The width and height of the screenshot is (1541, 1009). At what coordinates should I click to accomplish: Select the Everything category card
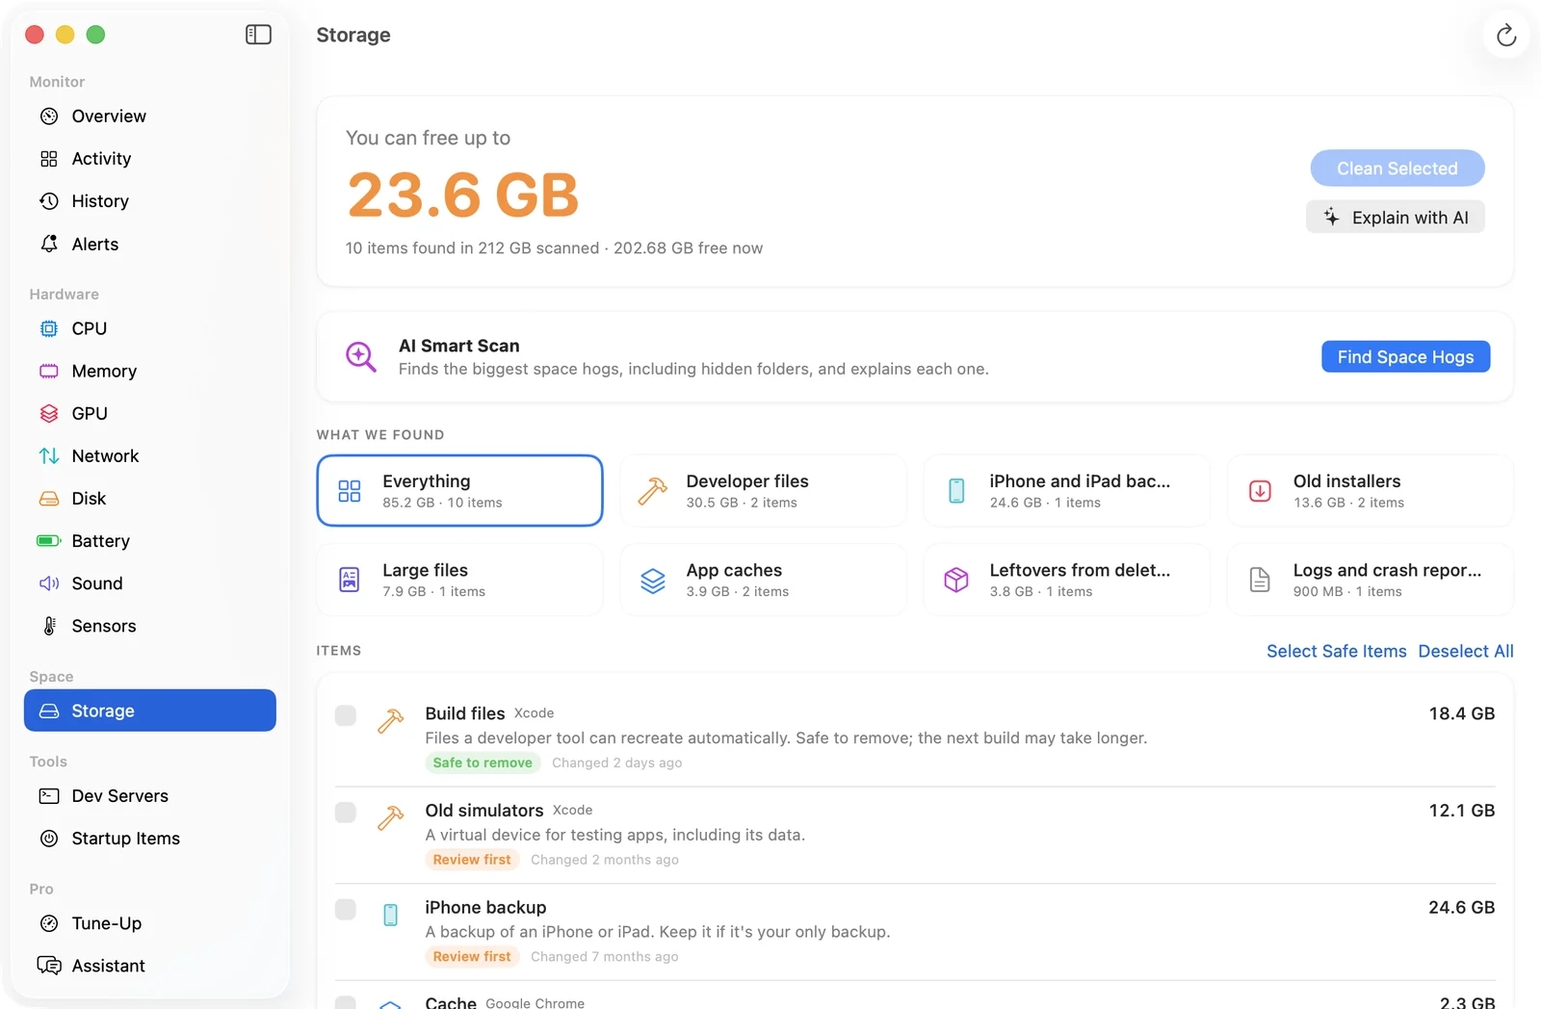click(459, 491)
